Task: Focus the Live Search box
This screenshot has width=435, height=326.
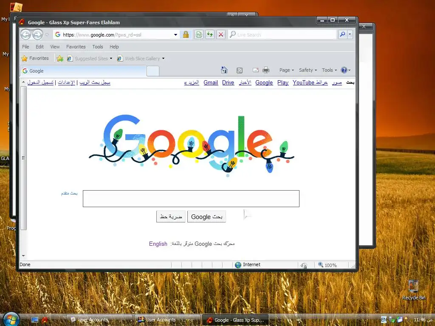Action: point(282,34)
